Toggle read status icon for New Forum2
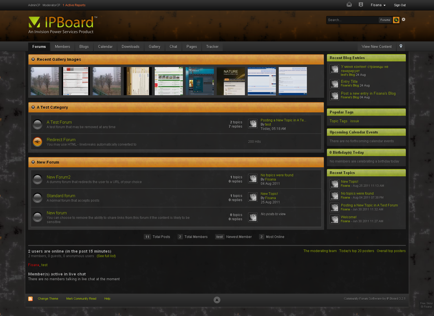 [x=37, y=179]
